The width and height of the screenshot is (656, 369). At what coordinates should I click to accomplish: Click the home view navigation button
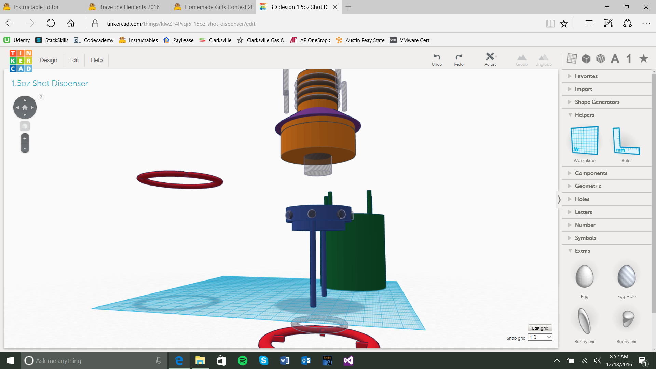click(x=25, y=107)
